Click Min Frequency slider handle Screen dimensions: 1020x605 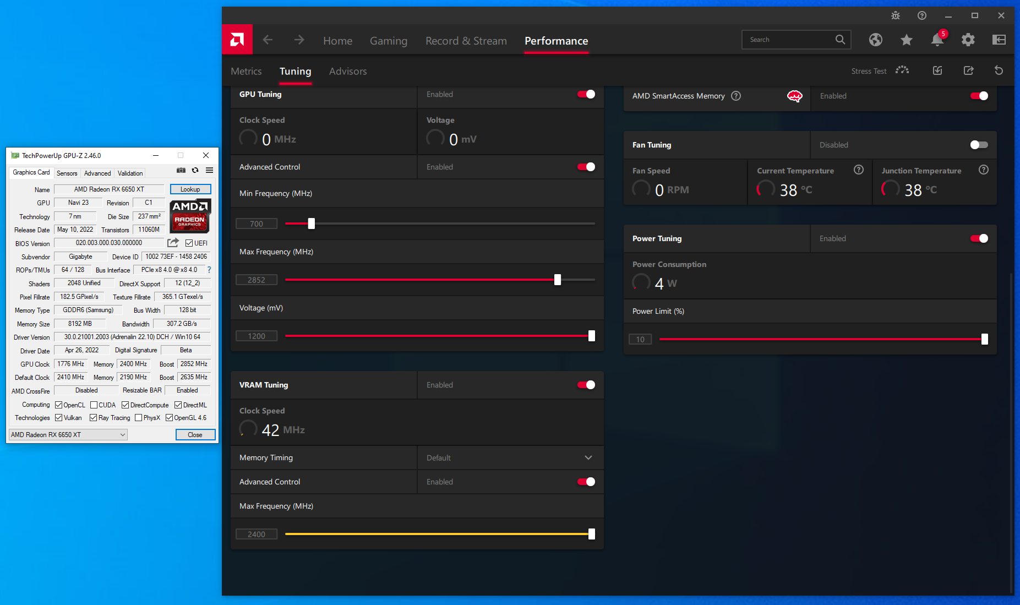pos(312,224)
